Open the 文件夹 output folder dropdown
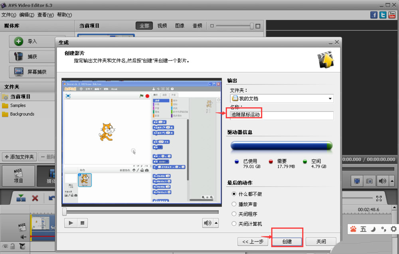 coord(330,98)
